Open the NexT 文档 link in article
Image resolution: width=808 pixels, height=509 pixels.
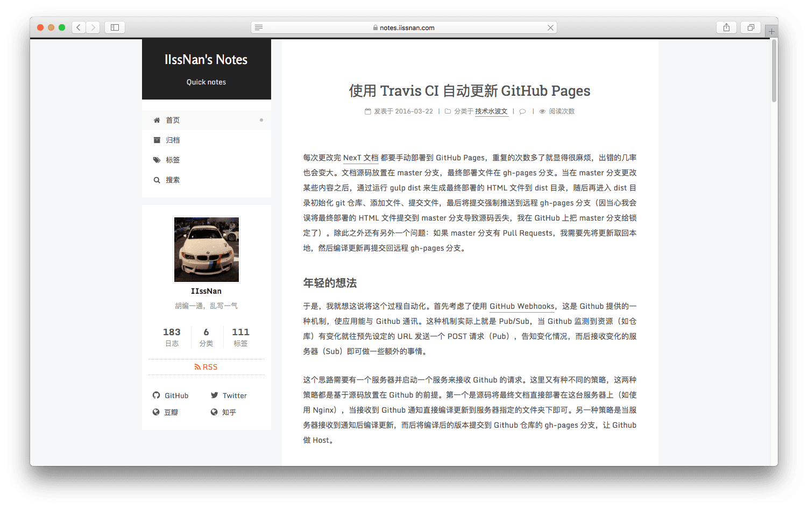360,158
